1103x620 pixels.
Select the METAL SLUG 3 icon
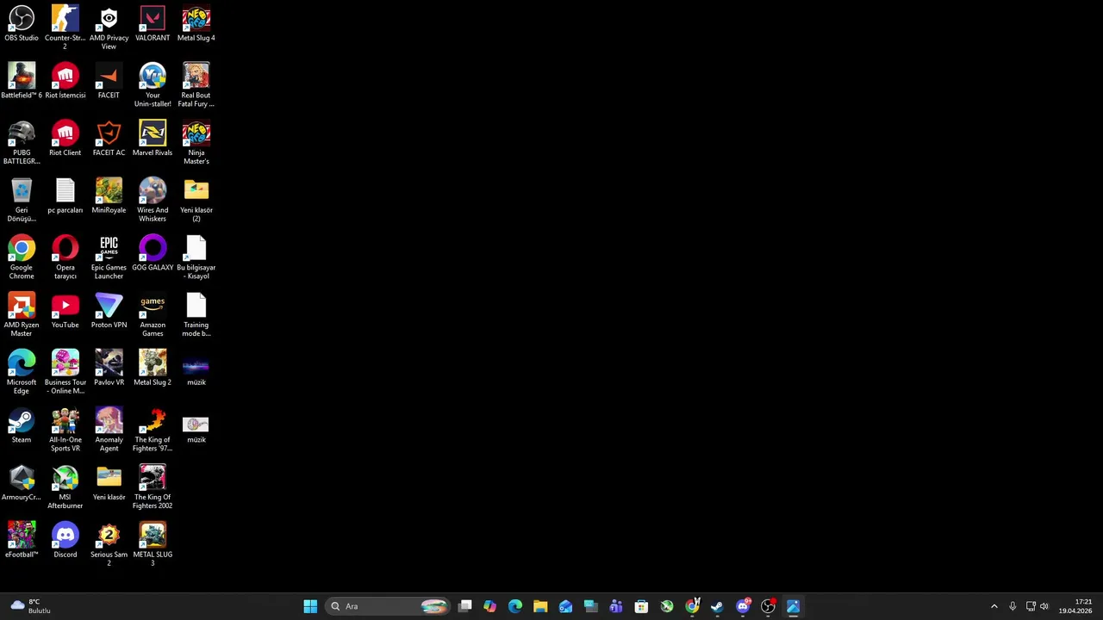tap(153, 544)
